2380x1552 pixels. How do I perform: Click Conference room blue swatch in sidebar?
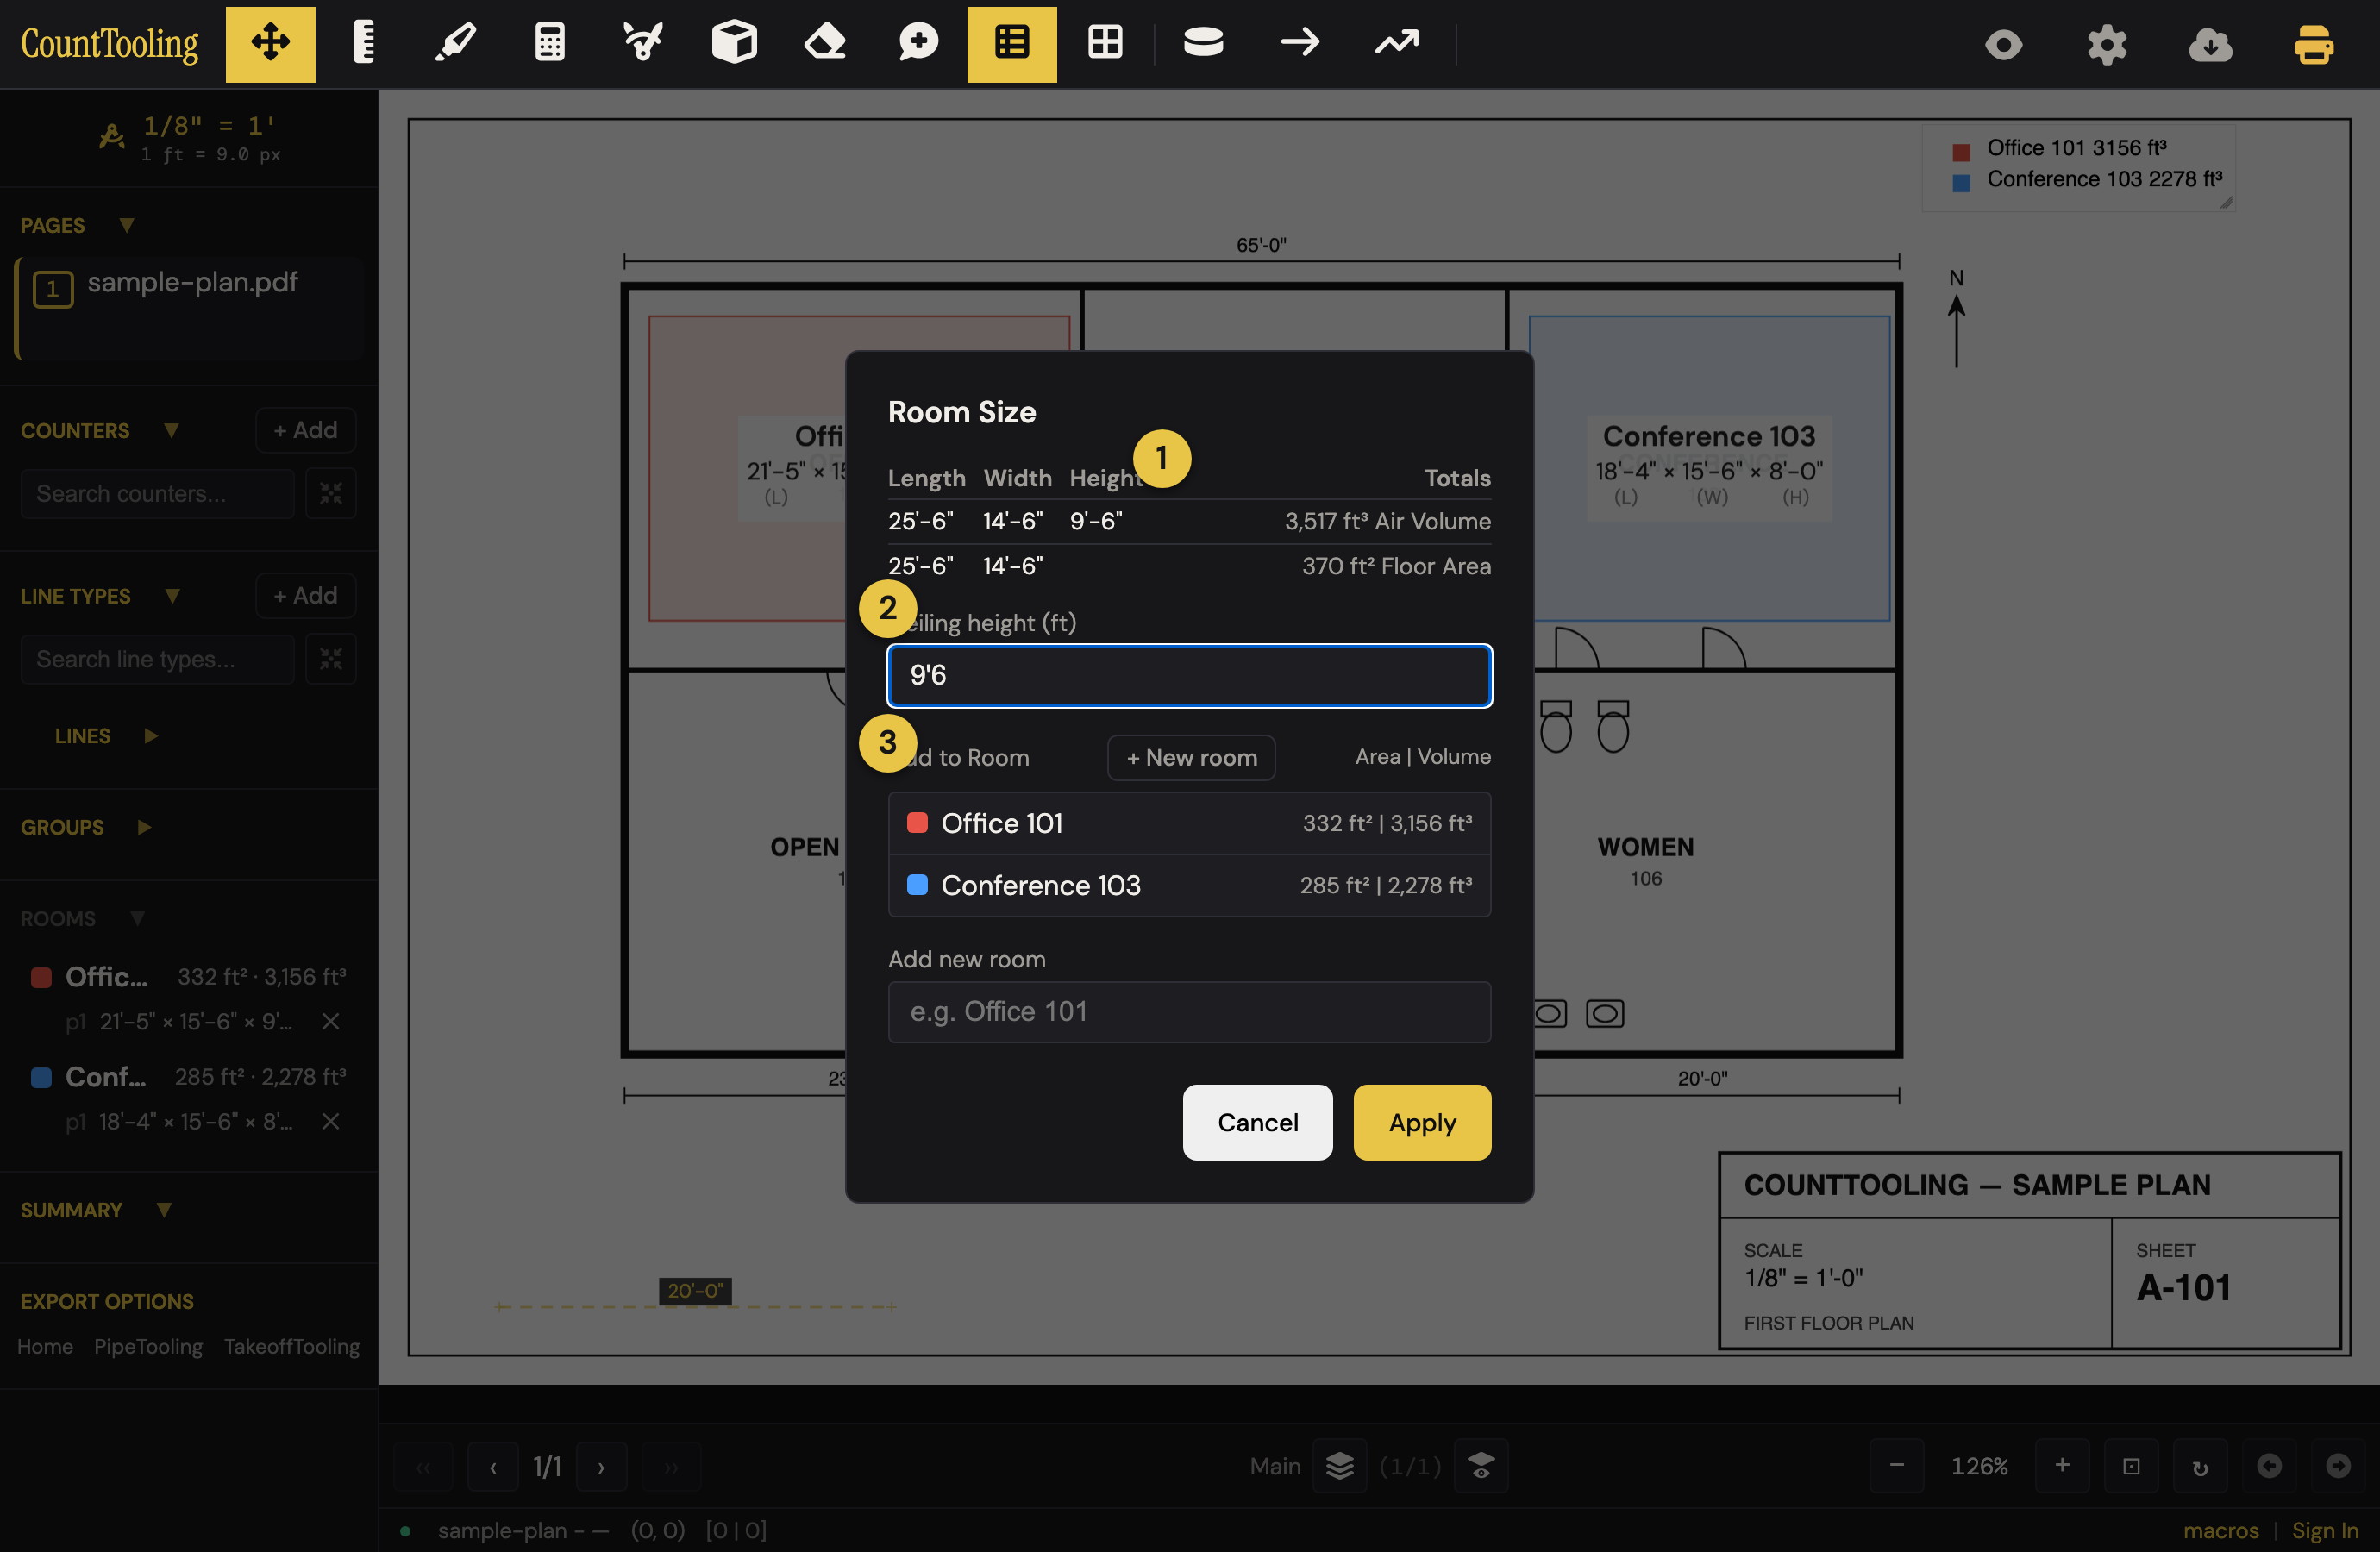[x=41, y=1077]
